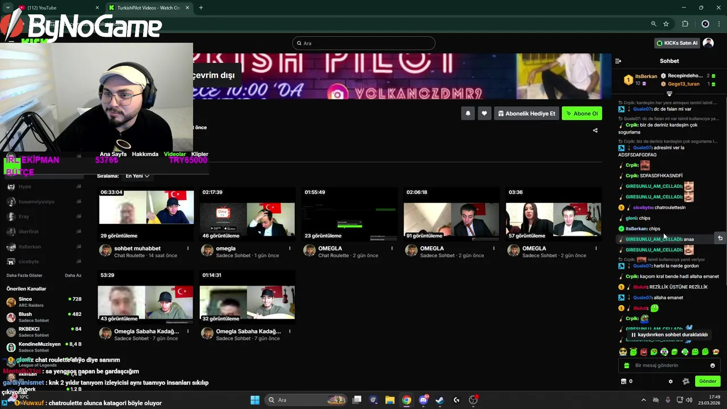Viewport: 727px width, 409px height.
Task: Open Steam from the taskbar
Action: coord(440,400)
